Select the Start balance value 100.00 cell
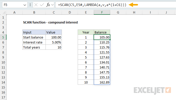176x100 pixels. point(54,37)
